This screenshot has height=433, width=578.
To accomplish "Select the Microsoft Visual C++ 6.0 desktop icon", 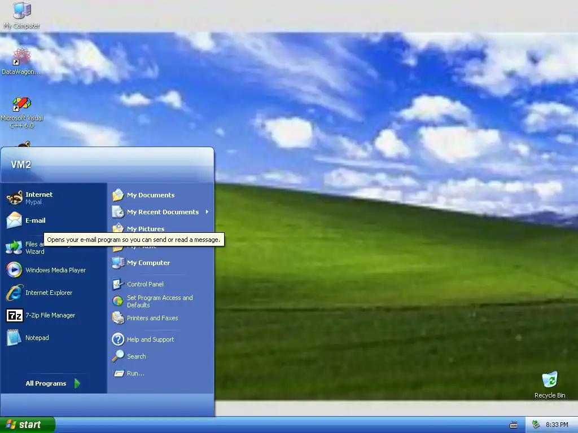I will [x=22, y=104].
